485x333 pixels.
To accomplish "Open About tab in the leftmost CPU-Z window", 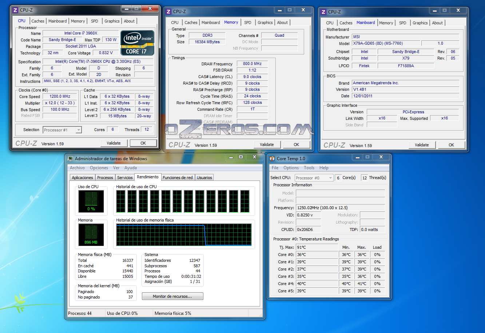I will pyautogui.click(x=129, y=21).
